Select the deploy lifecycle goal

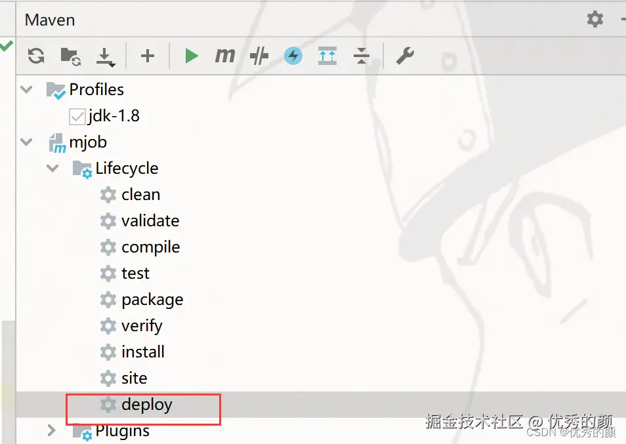coord(147,405)
